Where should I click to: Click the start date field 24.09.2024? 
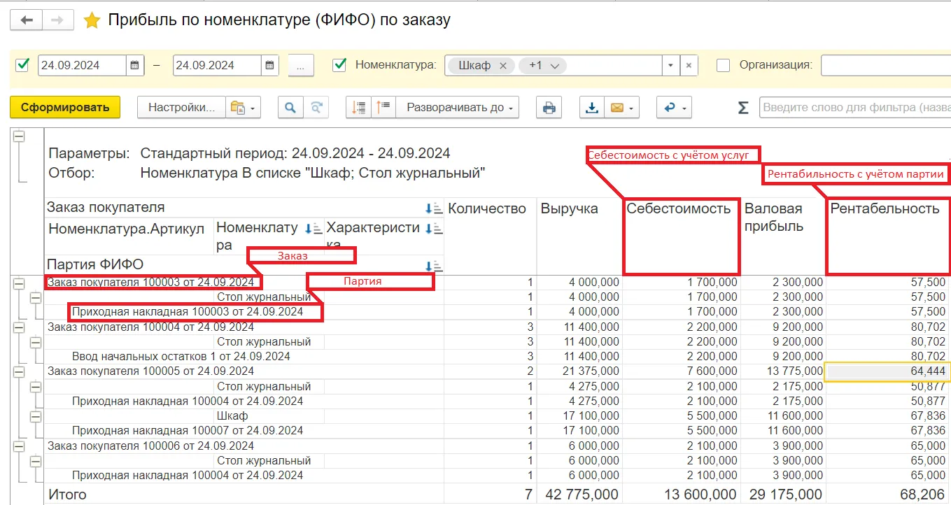pyautogui.click(x=82, y=65)
